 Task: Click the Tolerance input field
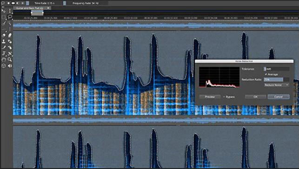coord(277,69)
